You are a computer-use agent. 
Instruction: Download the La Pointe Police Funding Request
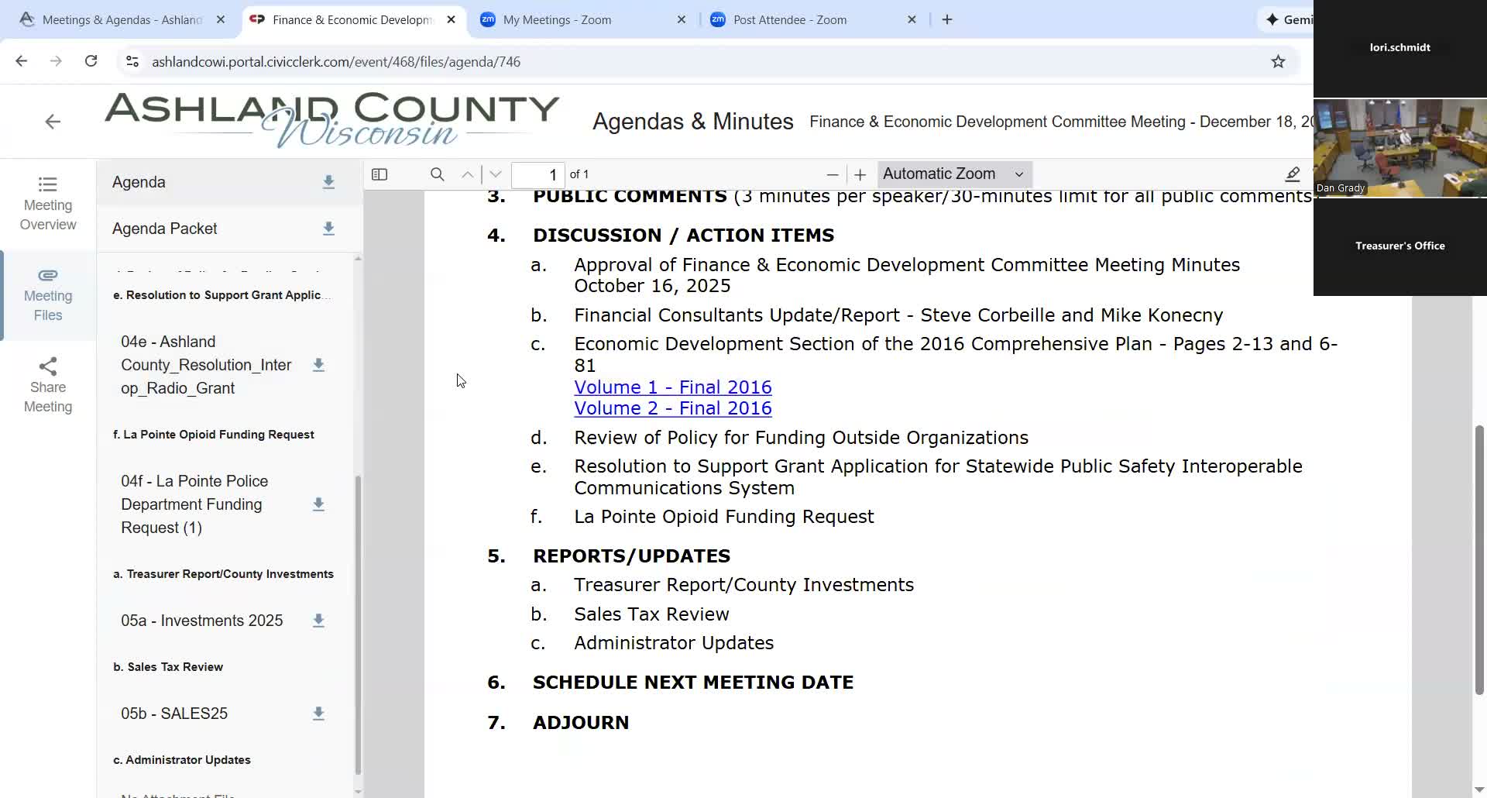[x=318, y=504]
